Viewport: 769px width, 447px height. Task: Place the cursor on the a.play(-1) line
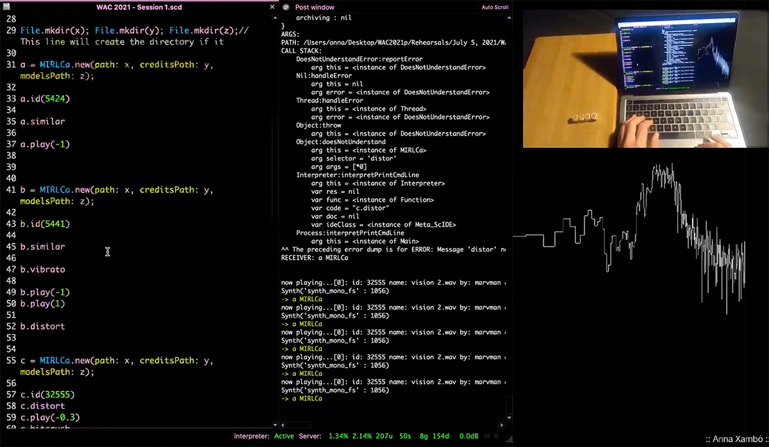coord(45,143)
